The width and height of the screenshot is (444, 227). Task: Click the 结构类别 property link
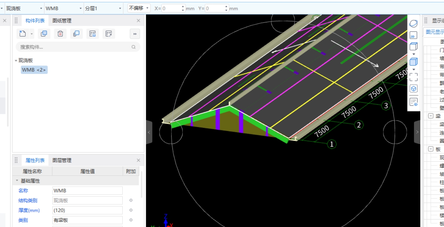(x=28, y=201)
